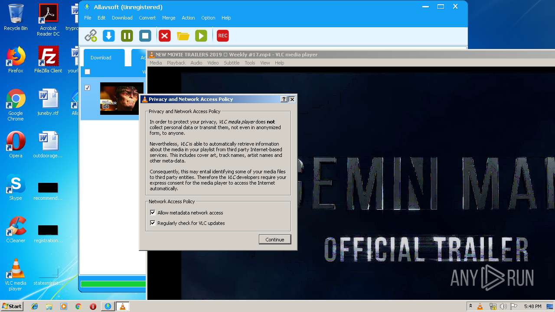
Task: Click the volume speaker tray icon
Action: (503, 306)
